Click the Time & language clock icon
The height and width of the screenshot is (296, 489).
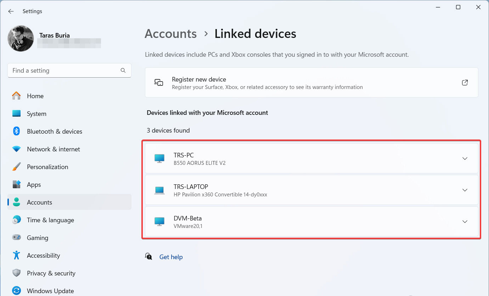[16, 220]
